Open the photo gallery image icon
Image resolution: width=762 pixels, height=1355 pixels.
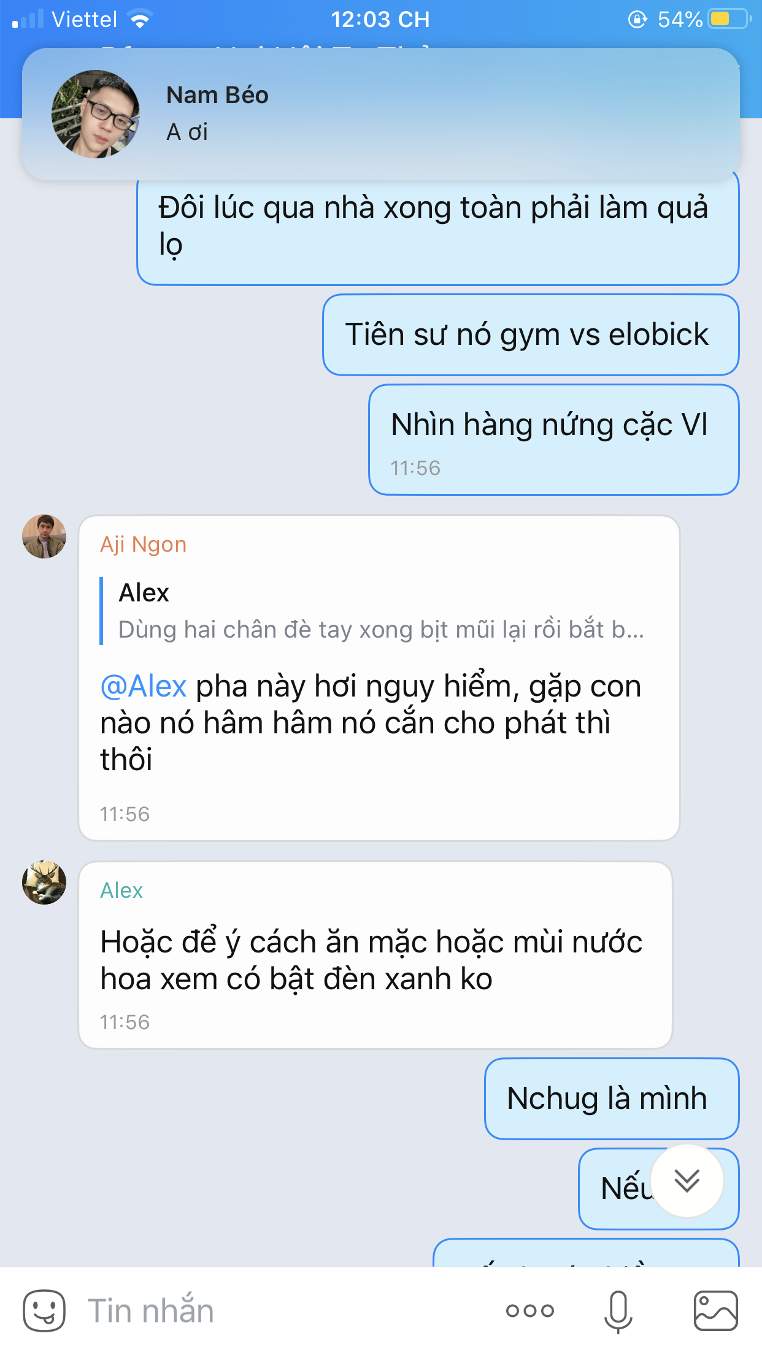coord(716,1311)
